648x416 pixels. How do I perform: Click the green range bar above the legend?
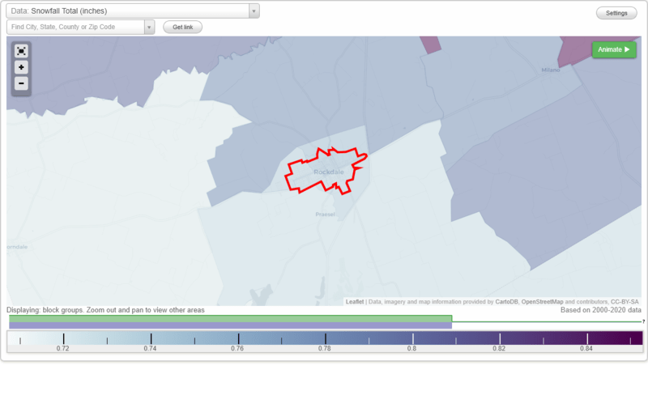231,319
